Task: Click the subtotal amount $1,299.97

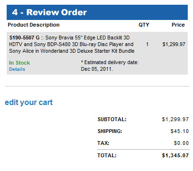Action: pos(175,119)
